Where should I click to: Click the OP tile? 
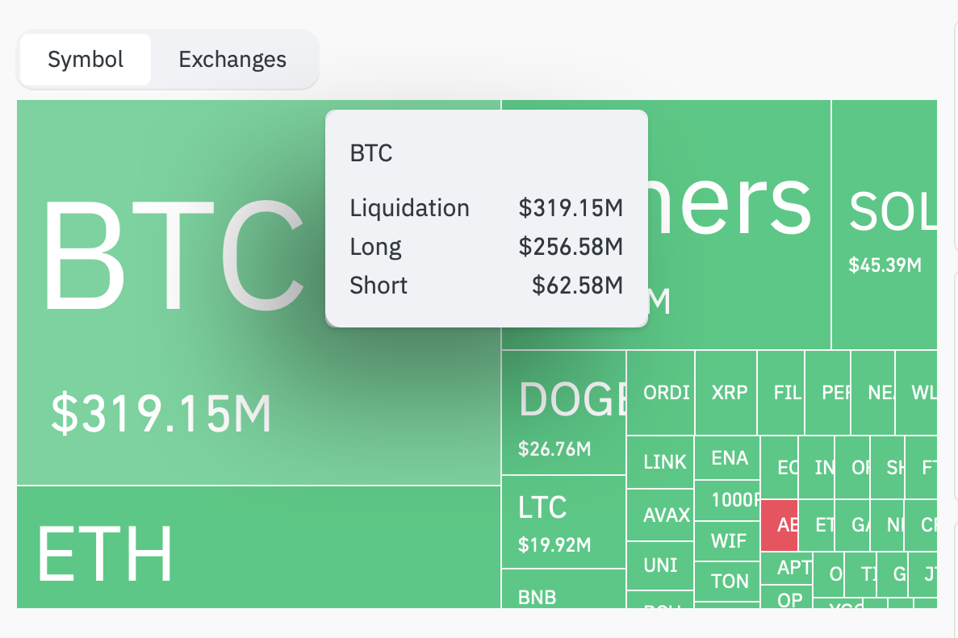(x=786, y=597)
